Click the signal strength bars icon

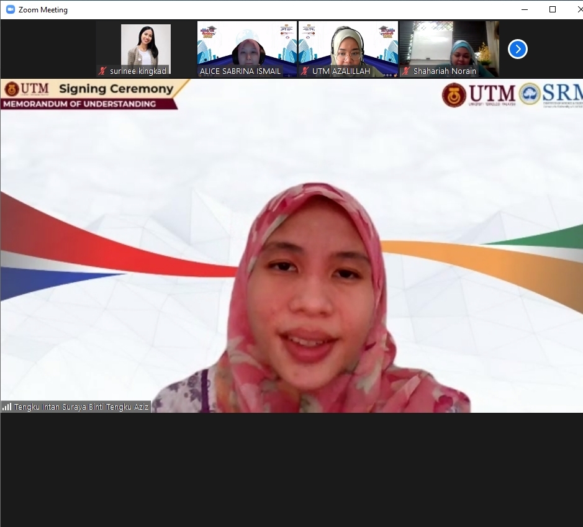click(x=7, y=407)
